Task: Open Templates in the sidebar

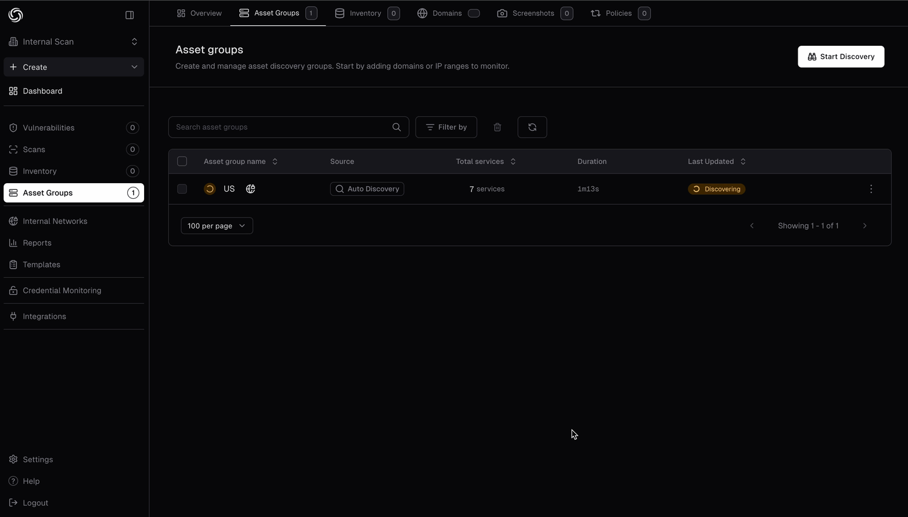Action: pos(74,265)
